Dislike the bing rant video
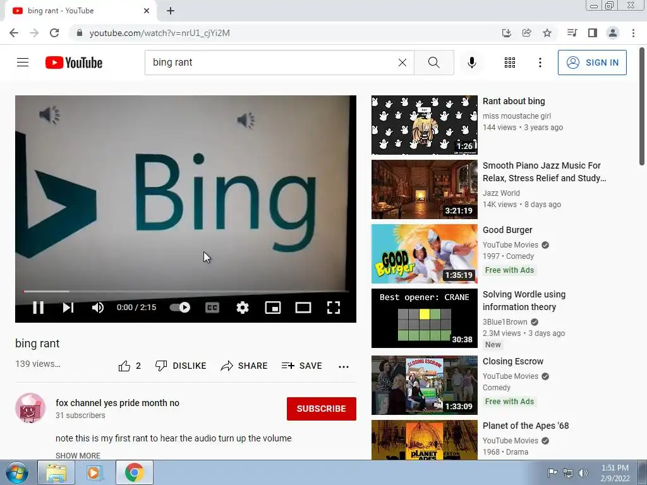647x485 pixels. click(x=181, y=366)
